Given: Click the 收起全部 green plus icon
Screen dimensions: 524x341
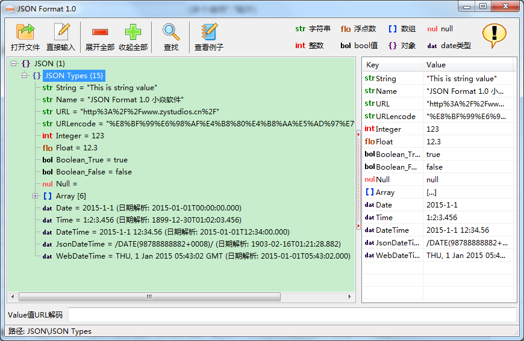Looking at the screenshot, I should pos(133,32).
